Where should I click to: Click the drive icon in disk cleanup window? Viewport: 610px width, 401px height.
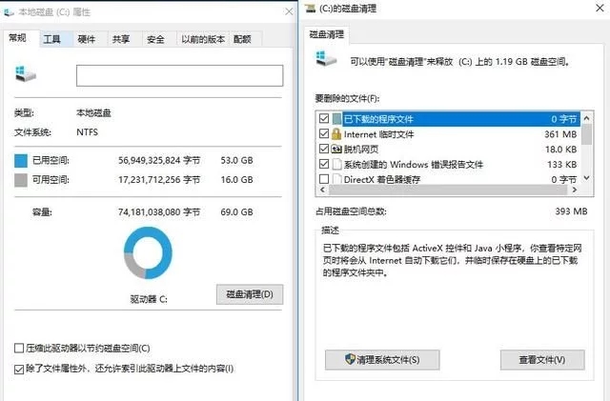326,59
